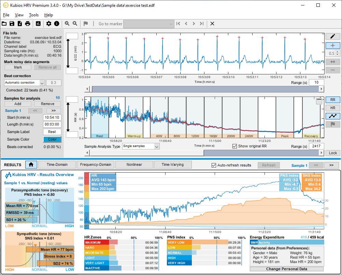Click the Sample Label Rest field
Image resolution: width=342 pixels, height=275 pixels.
(x=52, y=132)
